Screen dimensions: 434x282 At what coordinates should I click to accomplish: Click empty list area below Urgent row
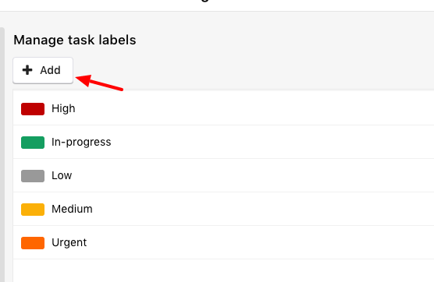(x=223, y=270)
